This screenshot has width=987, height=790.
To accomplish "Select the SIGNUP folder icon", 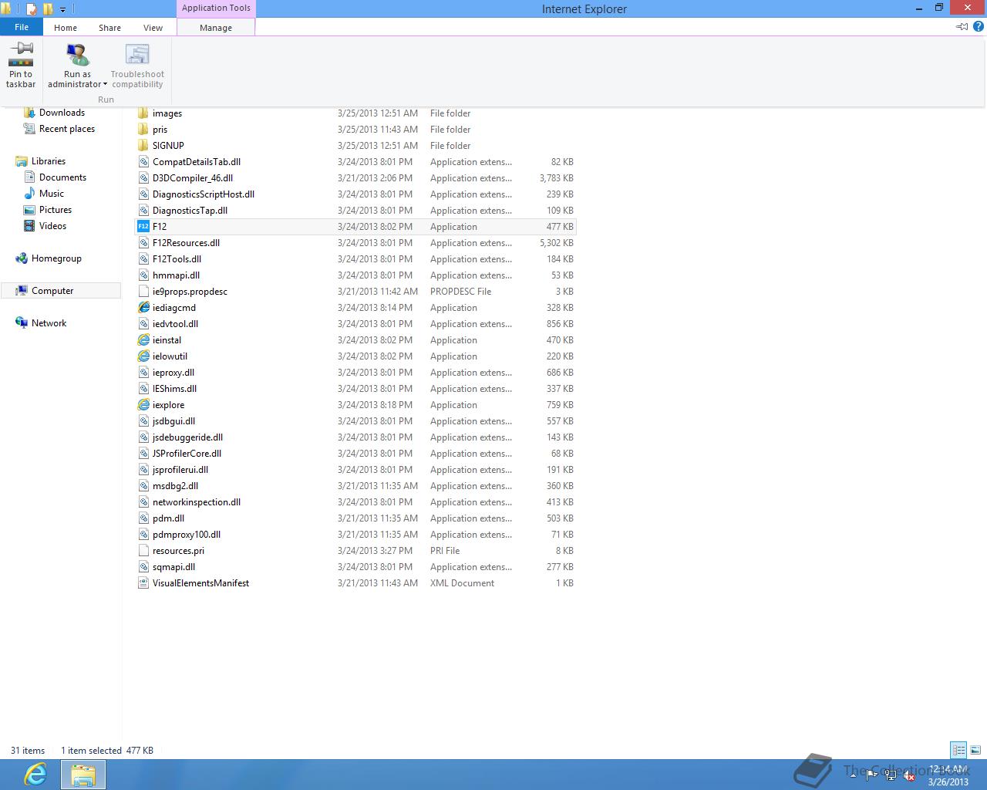I will coord(143,146).
